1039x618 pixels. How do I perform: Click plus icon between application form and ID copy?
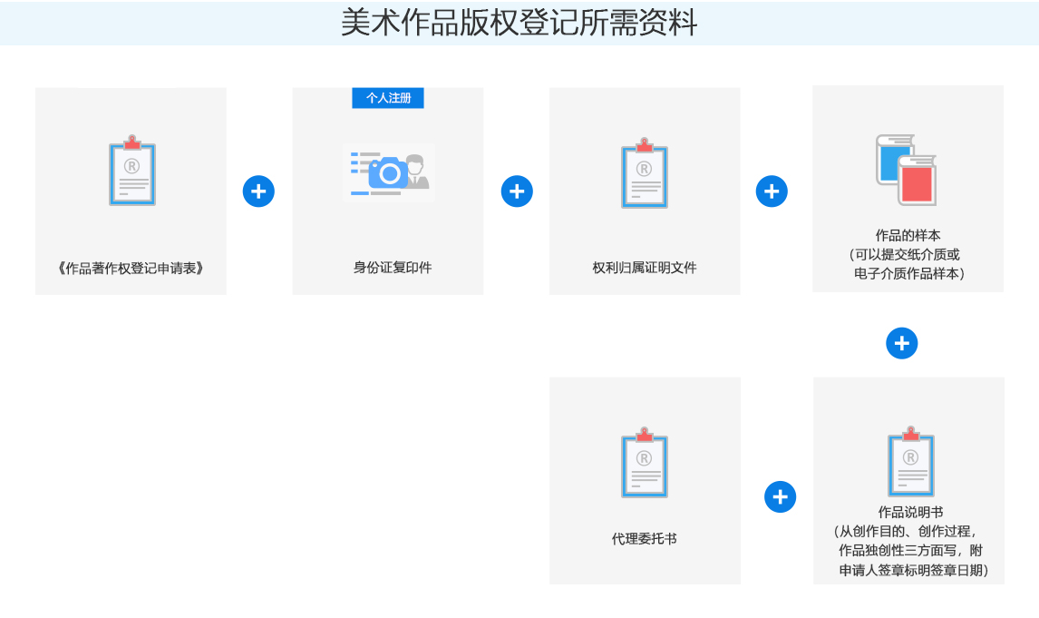pos(258,191)
